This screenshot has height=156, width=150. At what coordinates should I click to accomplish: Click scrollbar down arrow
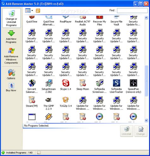point(146,120)
